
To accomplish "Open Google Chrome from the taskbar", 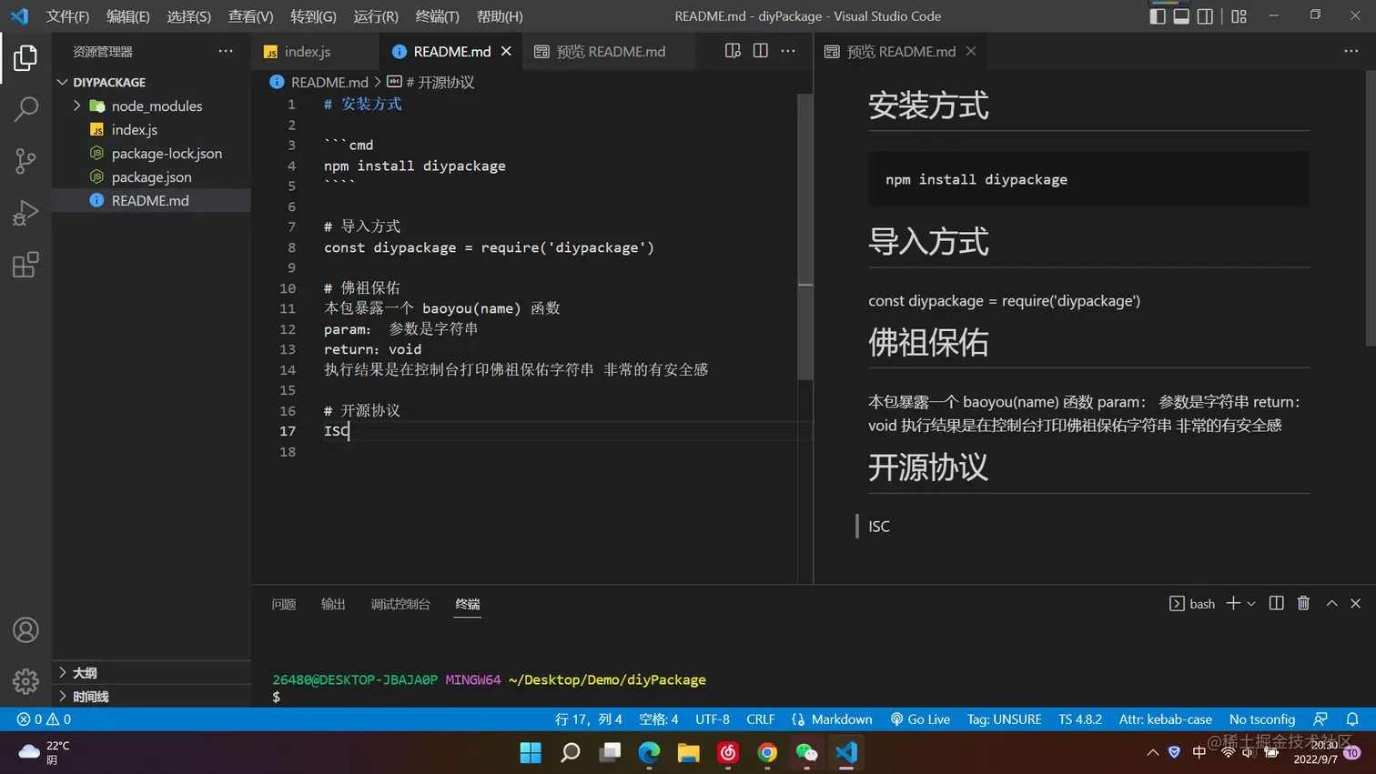I will coord(767,752).
